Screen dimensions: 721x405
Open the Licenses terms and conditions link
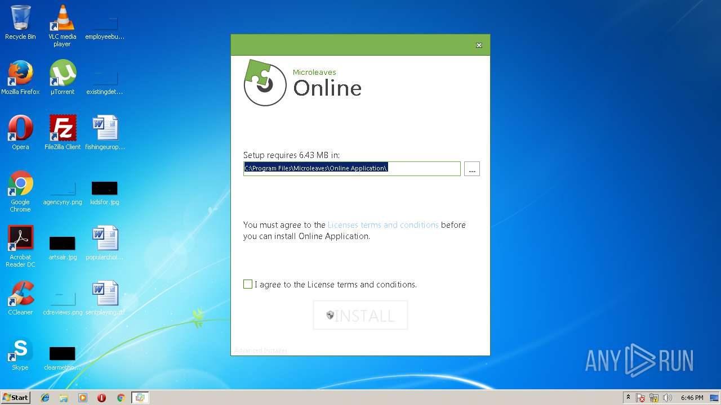[383, 225]
